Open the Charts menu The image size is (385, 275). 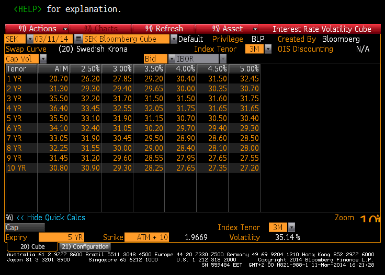pos(100,29)
